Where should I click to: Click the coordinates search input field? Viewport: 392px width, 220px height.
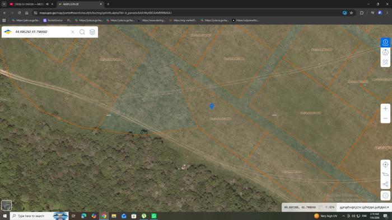point(41,32)
